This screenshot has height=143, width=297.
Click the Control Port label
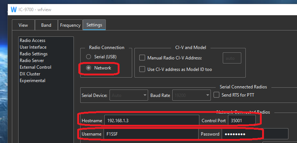(214, 121)
